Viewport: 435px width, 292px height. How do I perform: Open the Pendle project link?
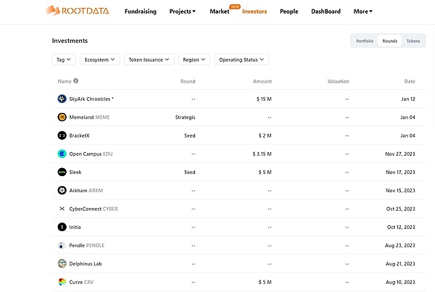tap(86, 246)
